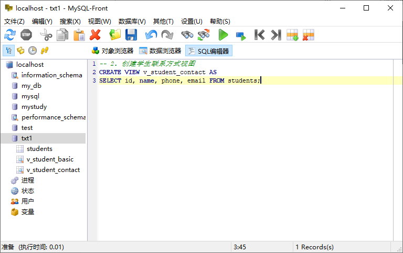Switch to 对象浏览器 tab
The image size is (403, 253).
[x=113, y=50]
